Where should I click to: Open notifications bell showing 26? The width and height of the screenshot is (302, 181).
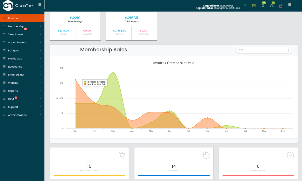tap(263, 6)
